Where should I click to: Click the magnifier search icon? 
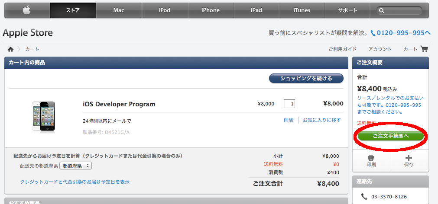[x=382, y=11]
